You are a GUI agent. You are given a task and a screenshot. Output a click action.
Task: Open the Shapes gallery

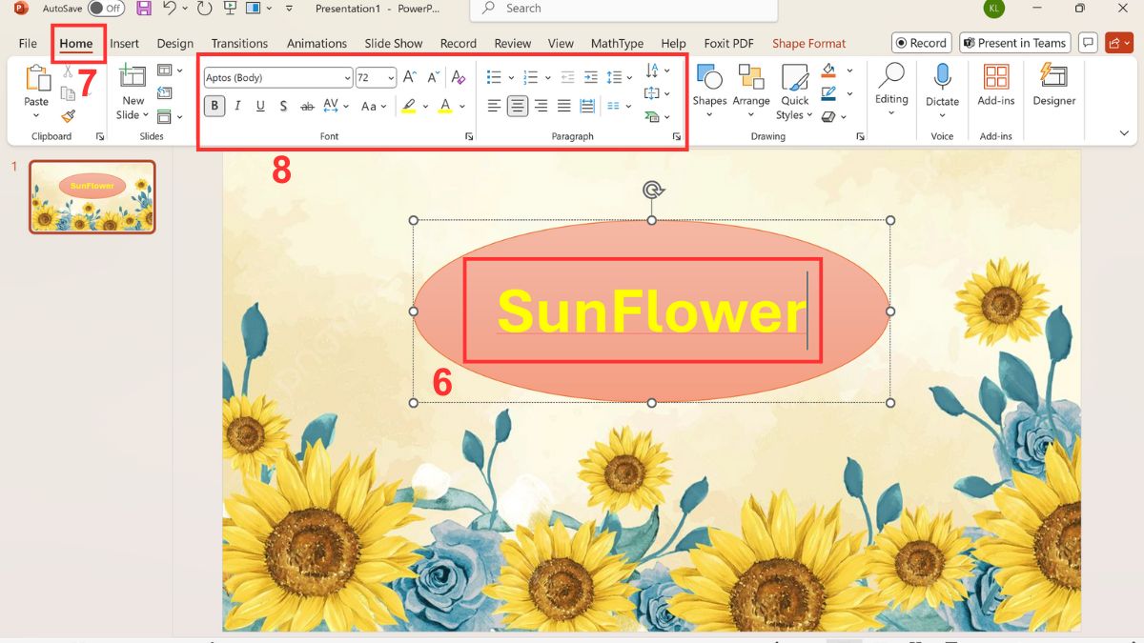click(709, 90)
